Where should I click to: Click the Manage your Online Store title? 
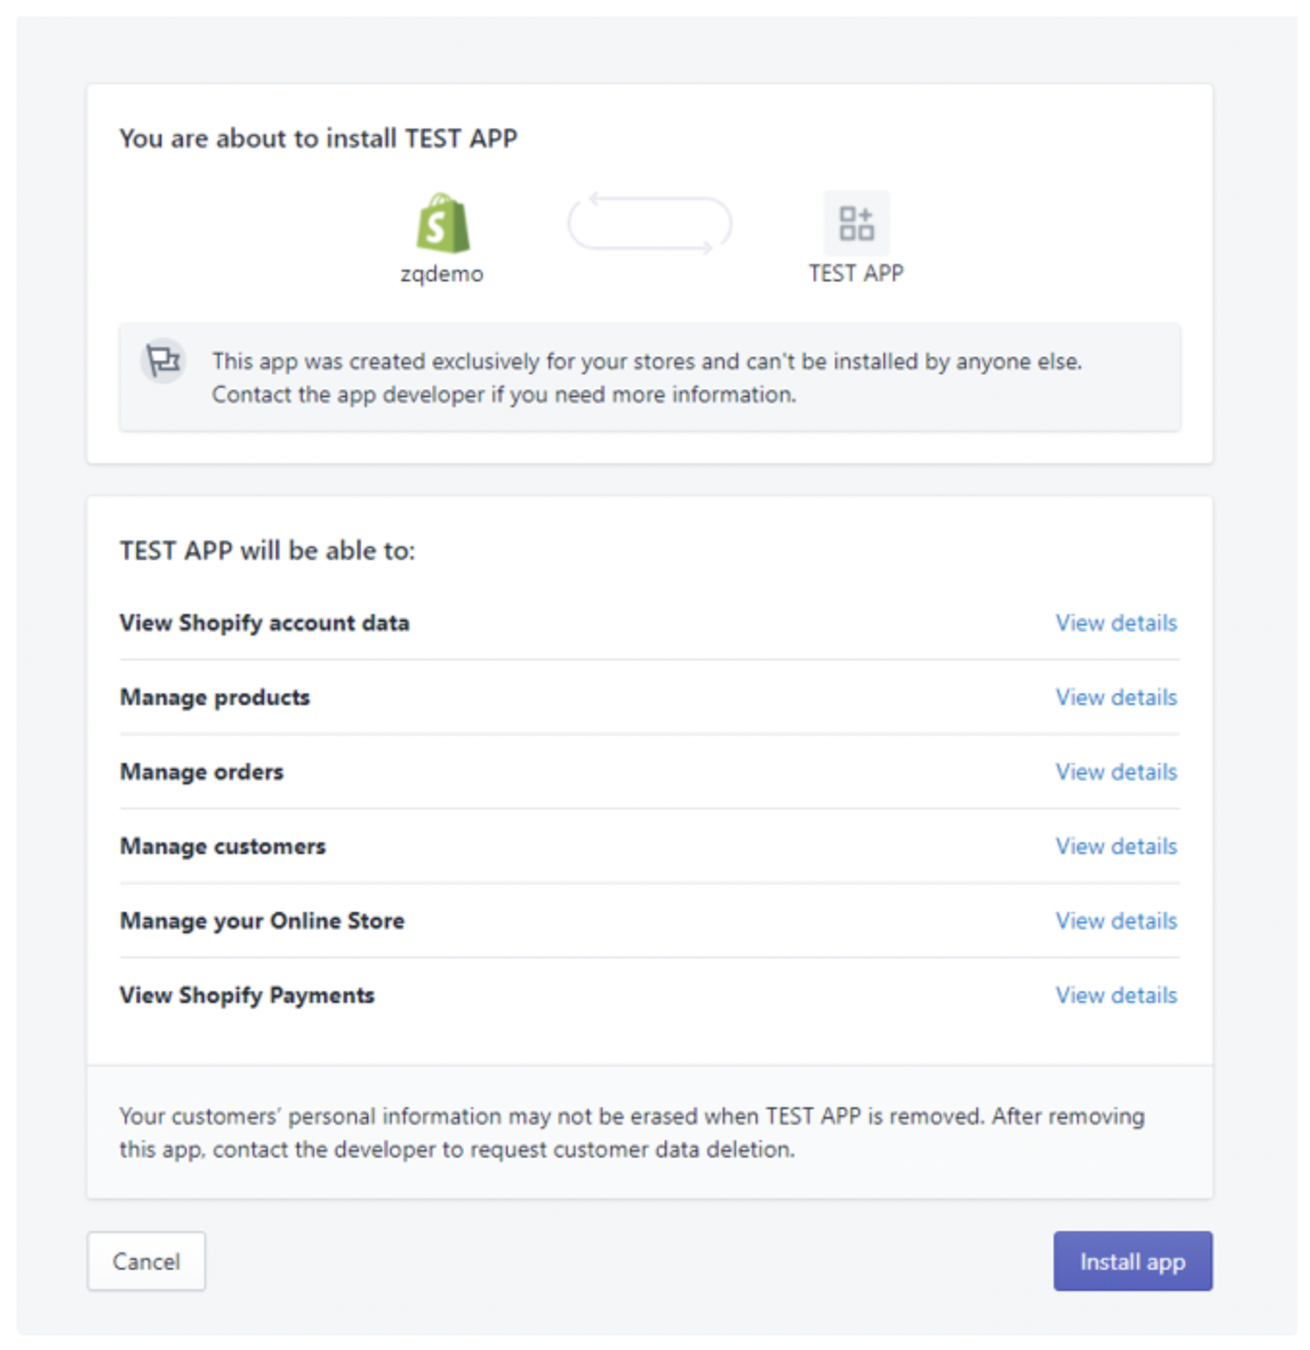[x=262, y=922]
